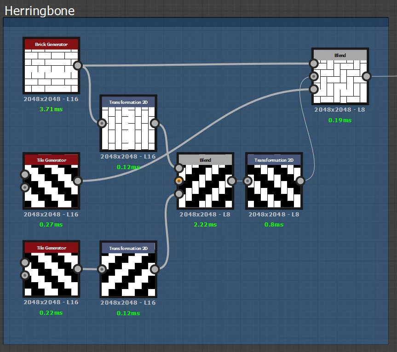Click top input pin of 0.19ms Blend node
The height and width of the screenshot is (352, 397).
pos(314,63)
